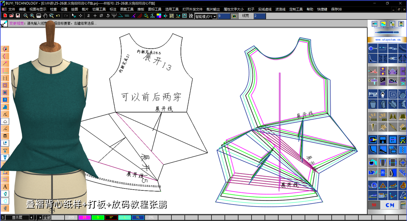Toggle the XL size layer

click(138, 217)
